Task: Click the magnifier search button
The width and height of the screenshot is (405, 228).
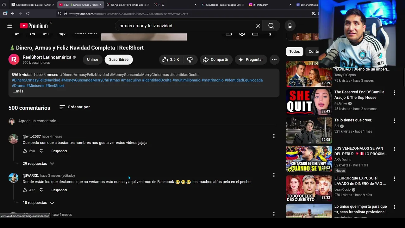Action: 271,26
